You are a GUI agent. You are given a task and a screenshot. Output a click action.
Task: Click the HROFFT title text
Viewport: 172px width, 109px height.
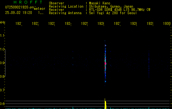(28, 2)
